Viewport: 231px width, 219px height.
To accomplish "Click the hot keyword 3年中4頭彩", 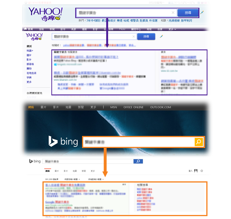I will coord(93,20).
